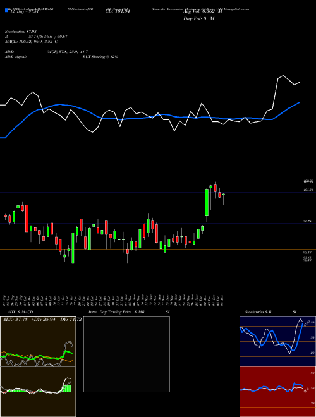The width and height of the screenshot is (316, 417).
Task: Click the 'SI 14/3: 36.6 / 69.67' readout
Action: point(48,37)
